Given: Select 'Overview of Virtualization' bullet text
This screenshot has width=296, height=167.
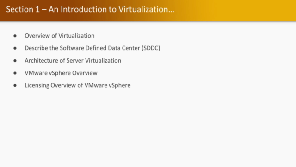Looking at the screenshot, I should [60, 36].
